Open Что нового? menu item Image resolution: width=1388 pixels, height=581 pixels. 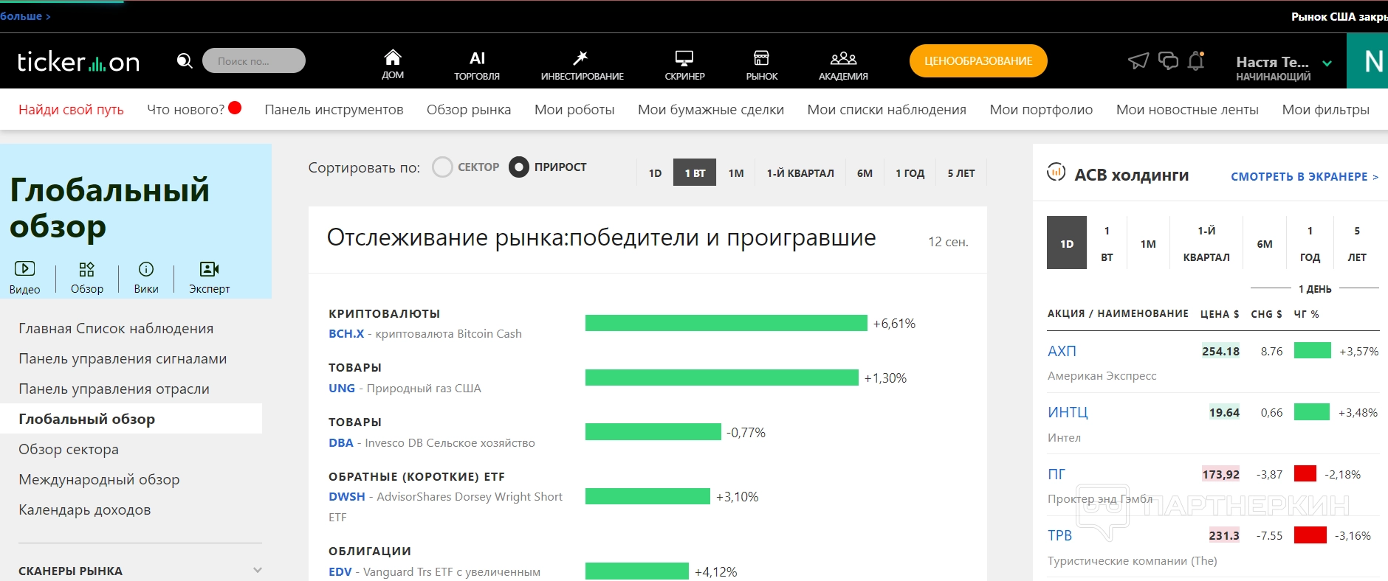185,109
